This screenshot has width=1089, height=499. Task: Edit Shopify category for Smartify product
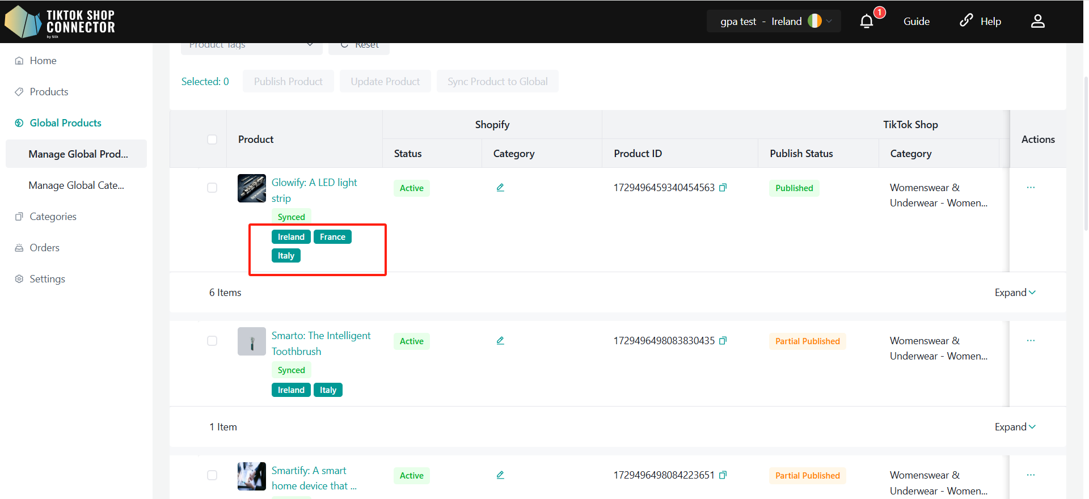pos(500,475)
